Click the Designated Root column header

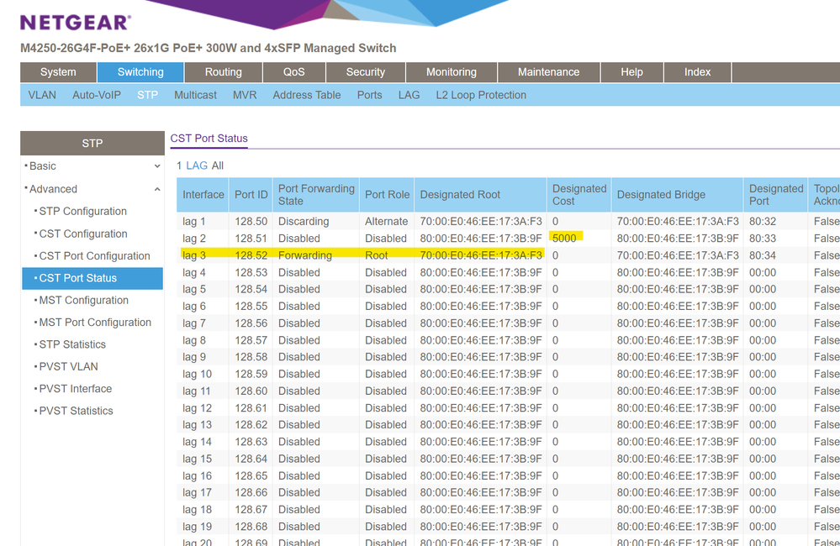pos(460,195)
